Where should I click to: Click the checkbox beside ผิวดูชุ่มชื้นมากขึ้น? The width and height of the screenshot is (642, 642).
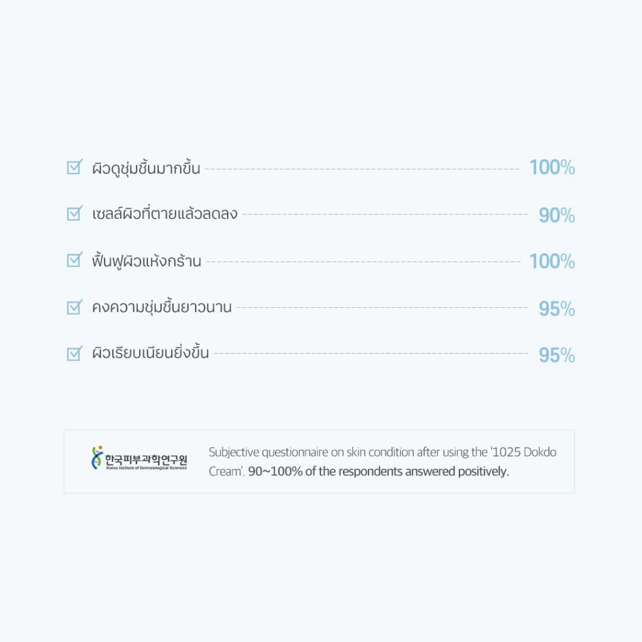tap(75, 167)
